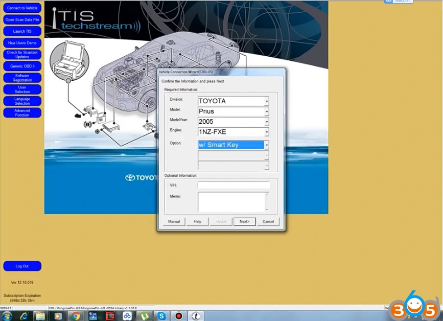Click Open Scan Data File
Screen dimensions: 443x321
(x=22, y=19)
